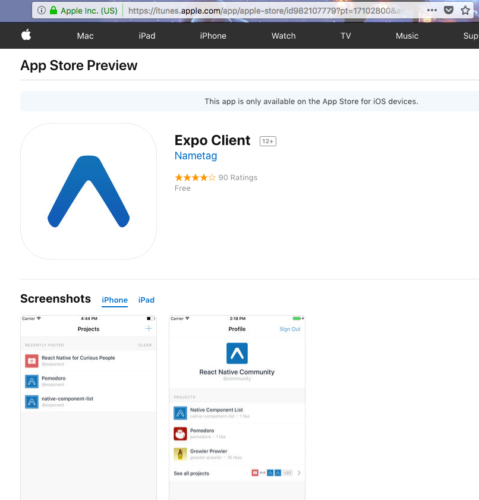Click the Free price label
The image size is (479, 500).
point(182,188)
